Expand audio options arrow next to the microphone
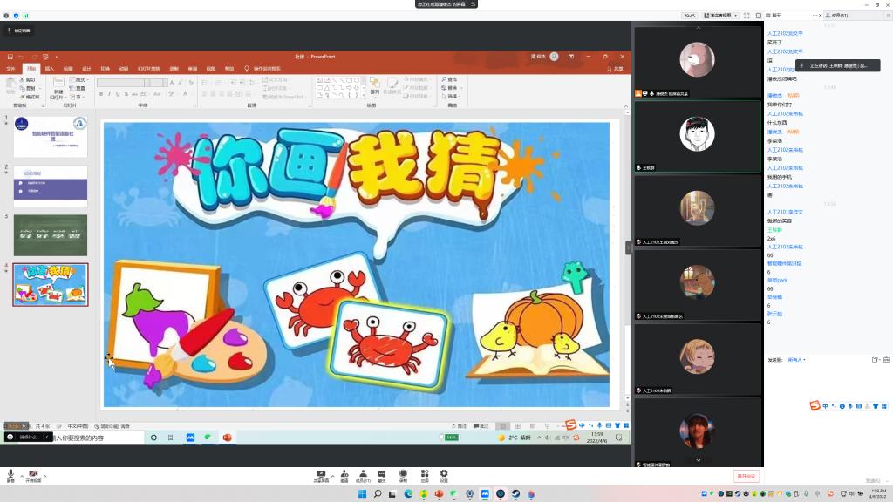Viewport: 893px width, 502px height. coord(22,475)
